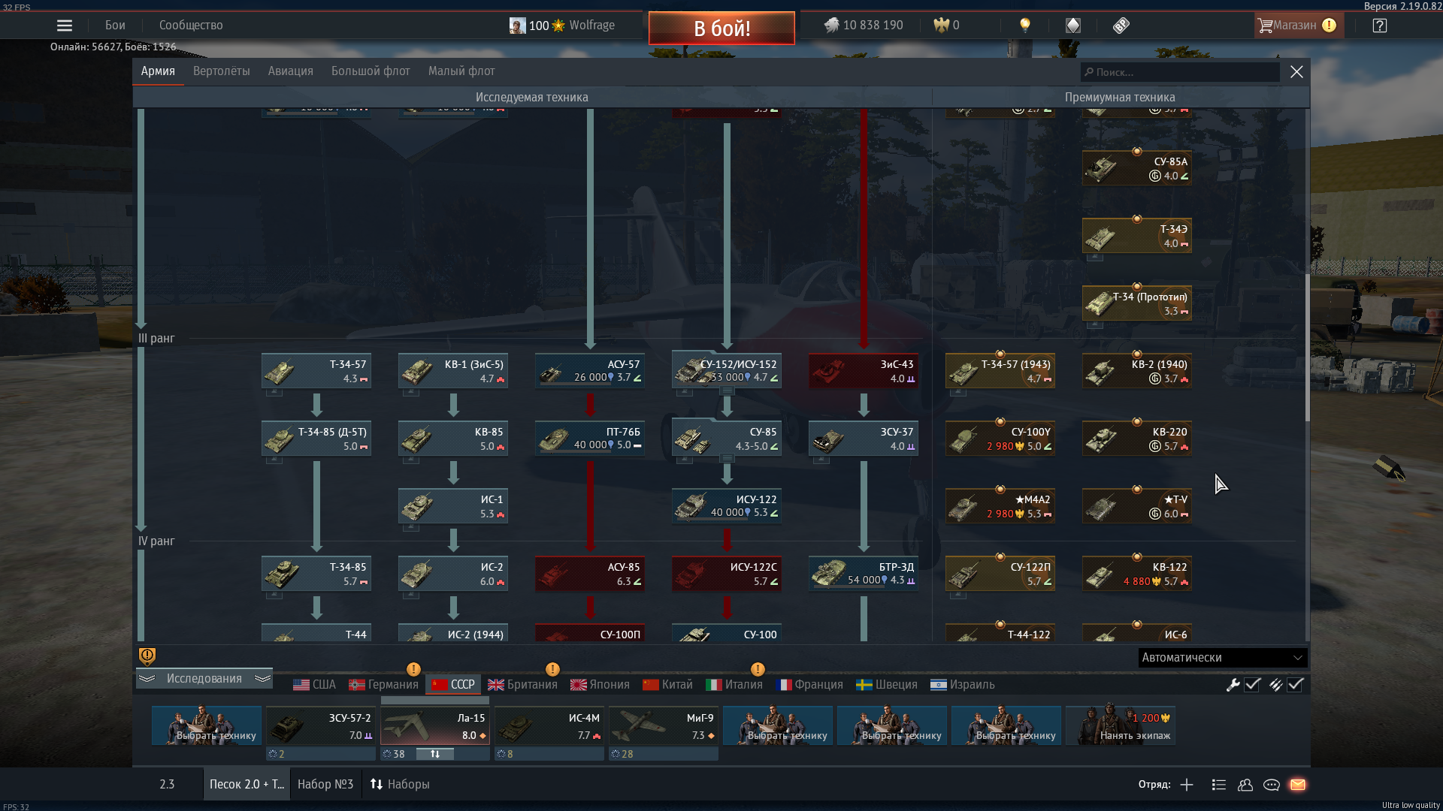Screen dimensions: 1443x811
Task: Open the orange mail envelope icon
Action: click(1298, 785)
